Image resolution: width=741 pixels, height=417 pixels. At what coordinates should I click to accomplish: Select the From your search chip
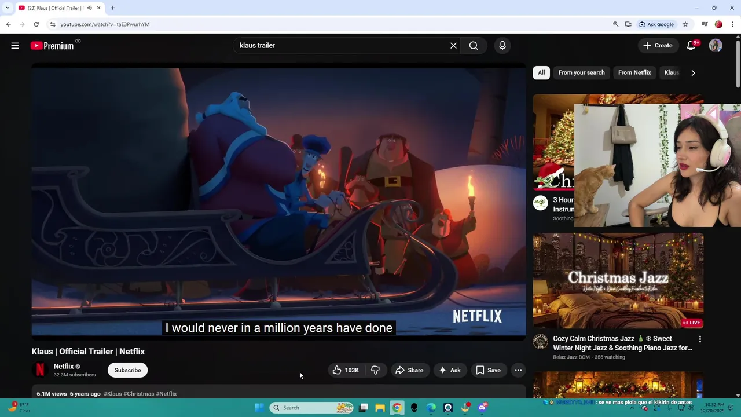(581, 72)
